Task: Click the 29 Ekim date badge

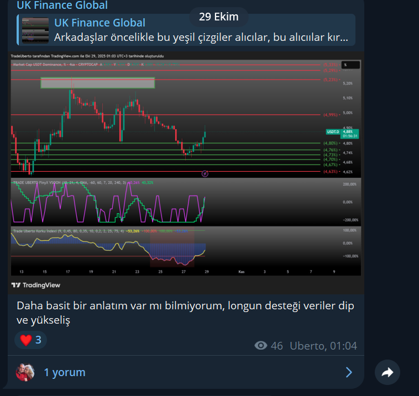Action: click(218, 17)
